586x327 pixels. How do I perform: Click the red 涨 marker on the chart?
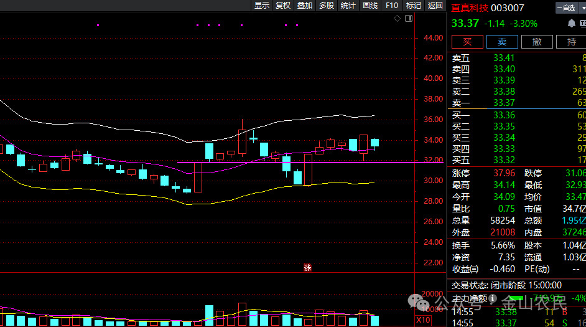coord(307,268)
